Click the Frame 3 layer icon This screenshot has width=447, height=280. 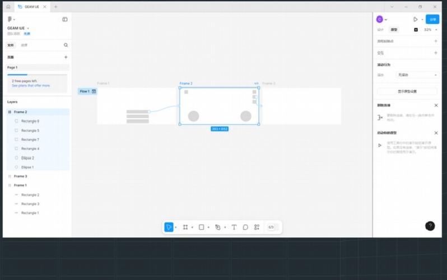[x=10, y=176]
